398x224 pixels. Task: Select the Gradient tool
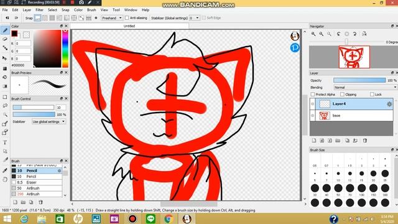tap(5, 86)
